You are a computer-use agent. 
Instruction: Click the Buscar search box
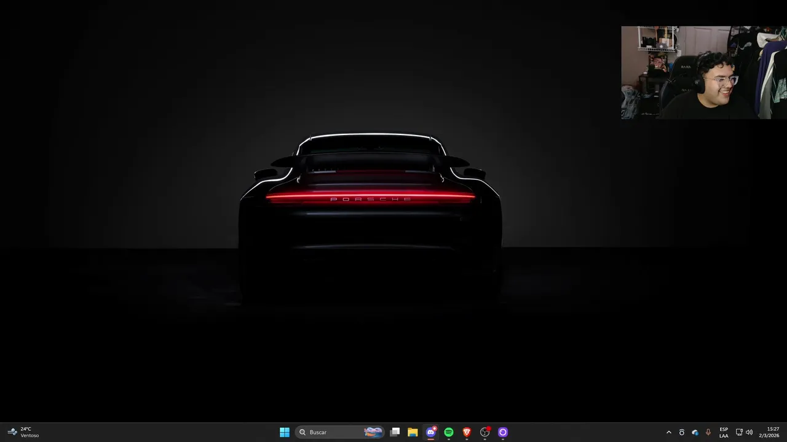340,432
